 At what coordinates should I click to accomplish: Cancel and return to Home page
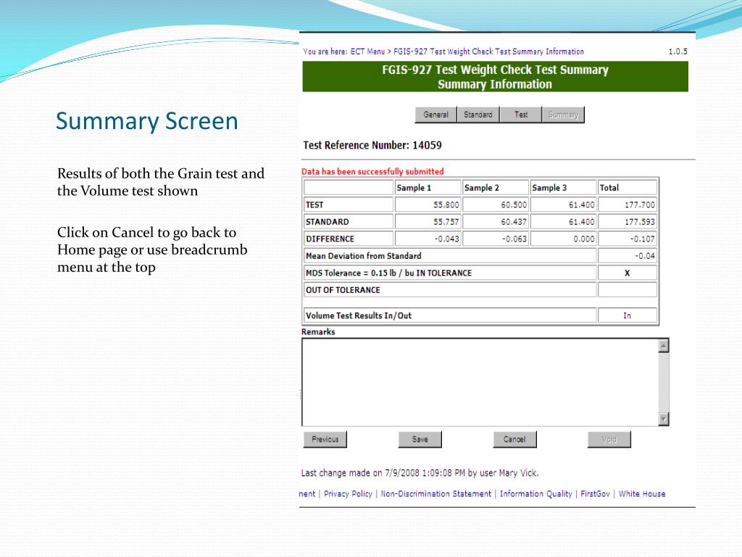[514, 439]
